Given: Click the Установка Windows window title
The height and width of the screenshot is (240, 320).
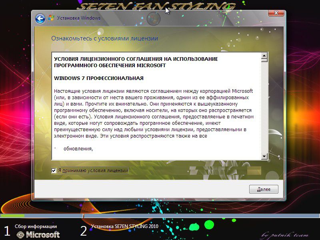Looking at the screenshot, I should click(x=79, y=18).
